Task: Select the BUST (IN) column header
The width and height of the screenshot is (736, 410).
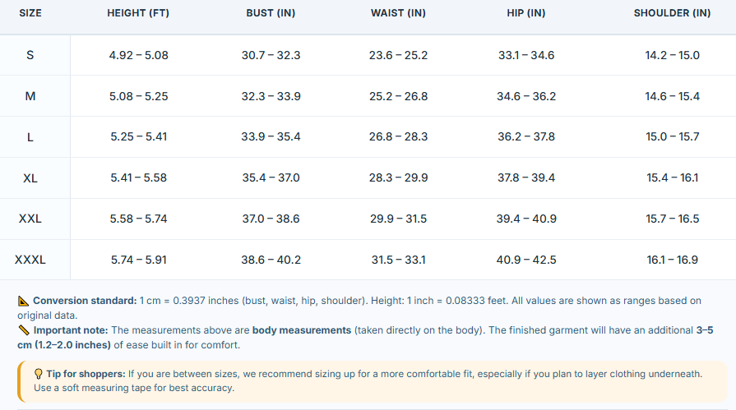Action: (271, 13)
